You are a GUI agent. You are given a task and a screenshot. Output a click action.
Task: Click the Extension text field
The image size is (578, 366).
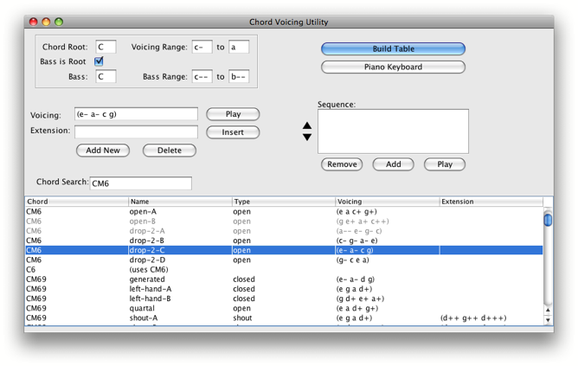pyautogui.click(x=136, y=132)
